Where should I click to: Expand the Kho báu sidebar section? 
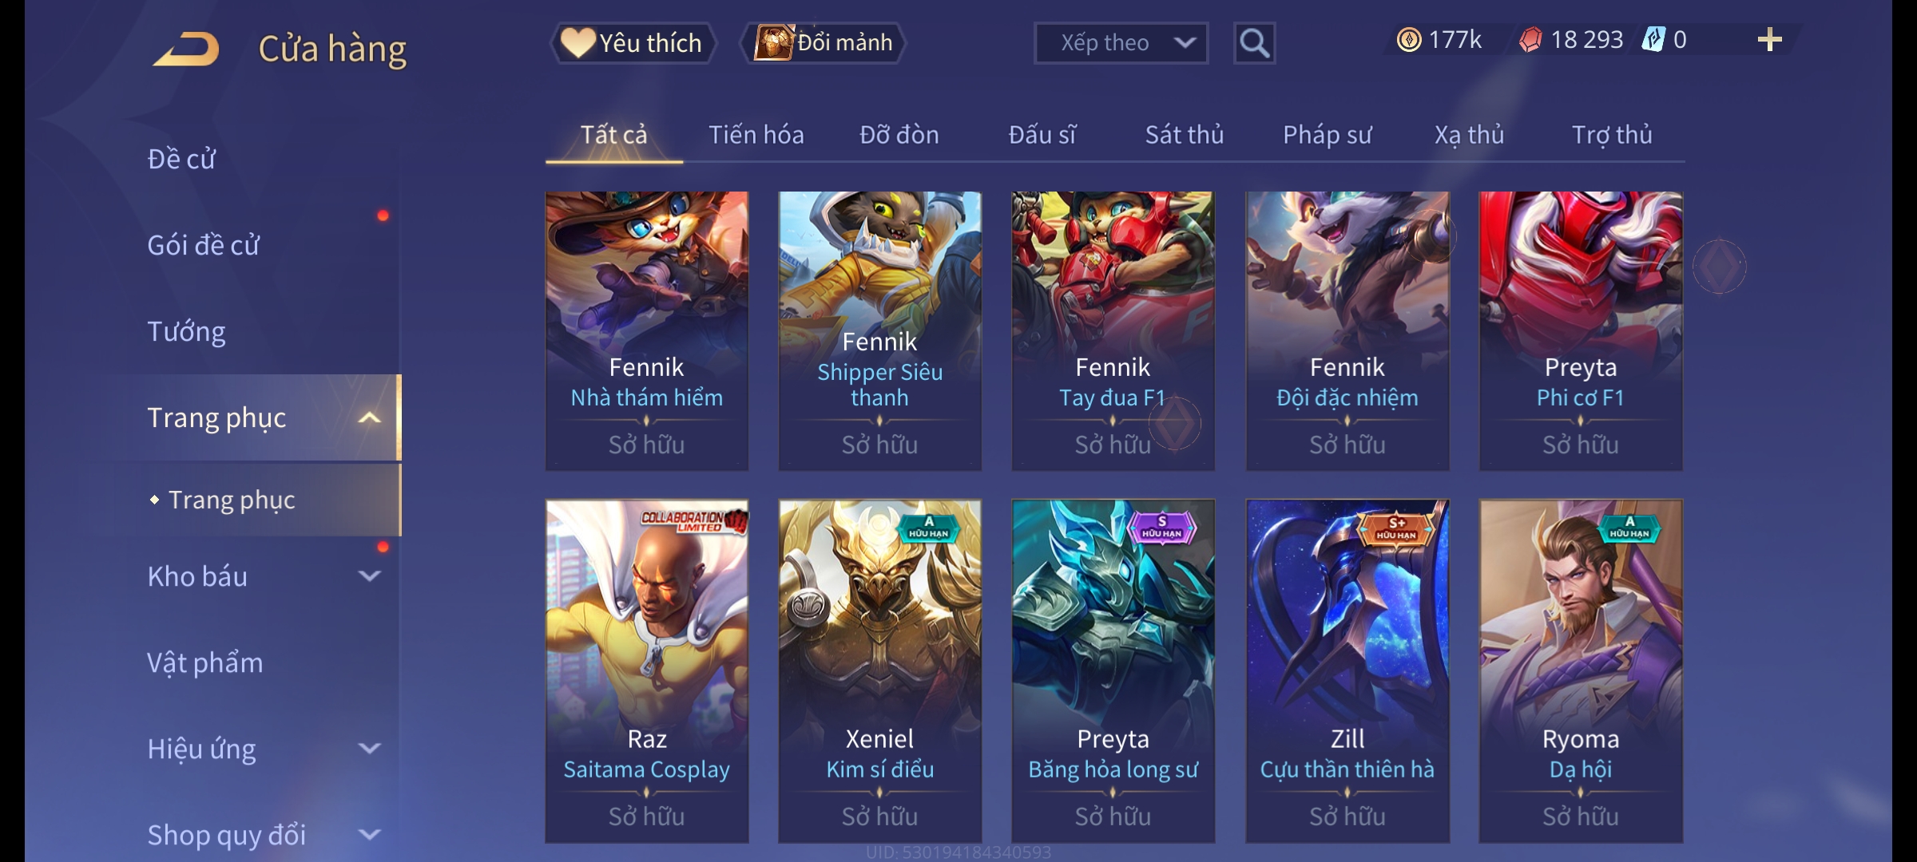(x=369, y=575)
